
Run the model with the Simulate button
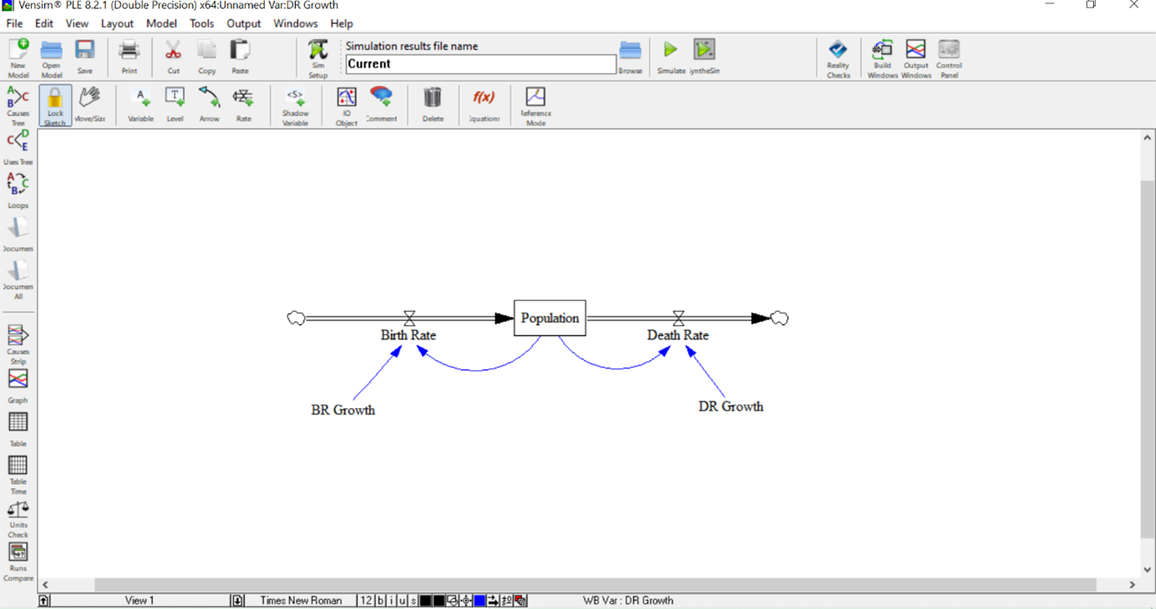click(x=671, y=57)
